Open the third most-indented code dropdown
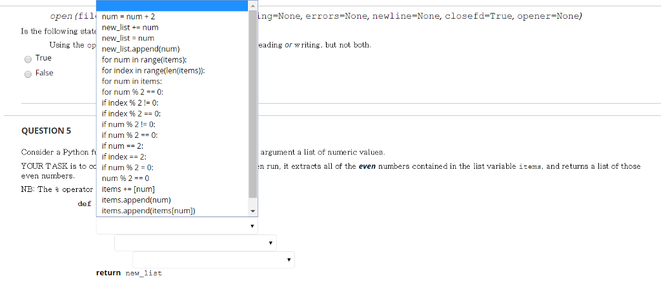This screenshot has width=661, height=295. tap(214, 260)
